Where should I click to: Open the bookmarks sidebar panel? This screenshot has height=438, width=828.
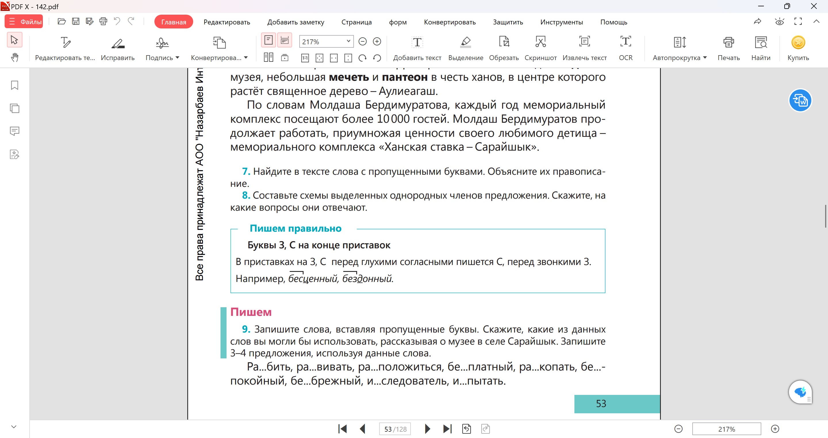tap(14, 85)
